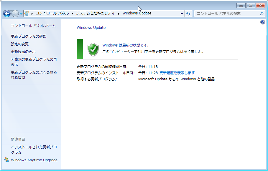Click 更新プログラムの確認 in the sidebar

(x=29, y=36)
